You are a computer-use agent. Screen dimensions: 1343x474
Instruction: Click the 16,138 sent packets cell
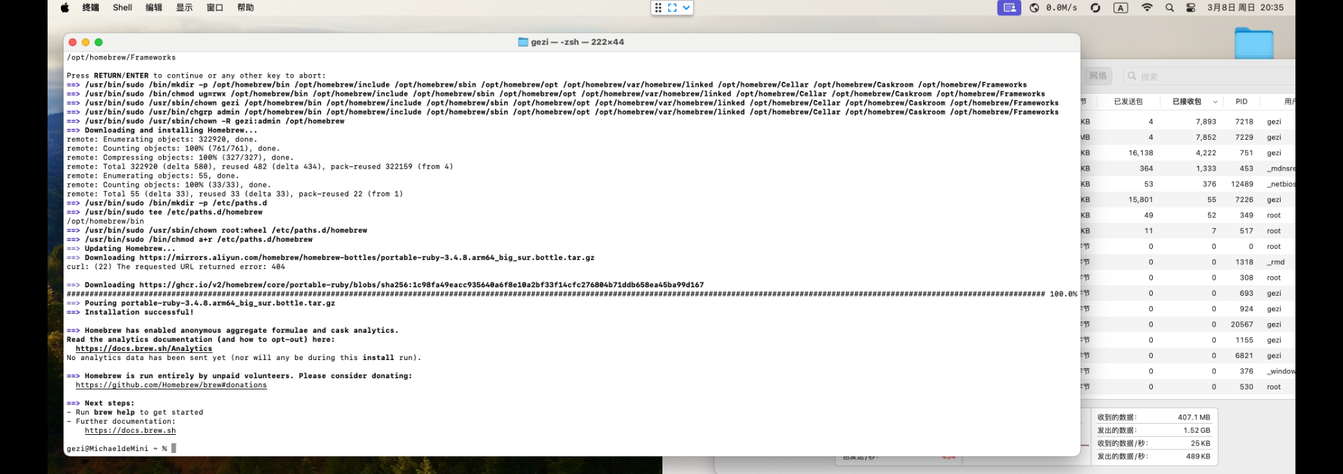coord(1141,152)
